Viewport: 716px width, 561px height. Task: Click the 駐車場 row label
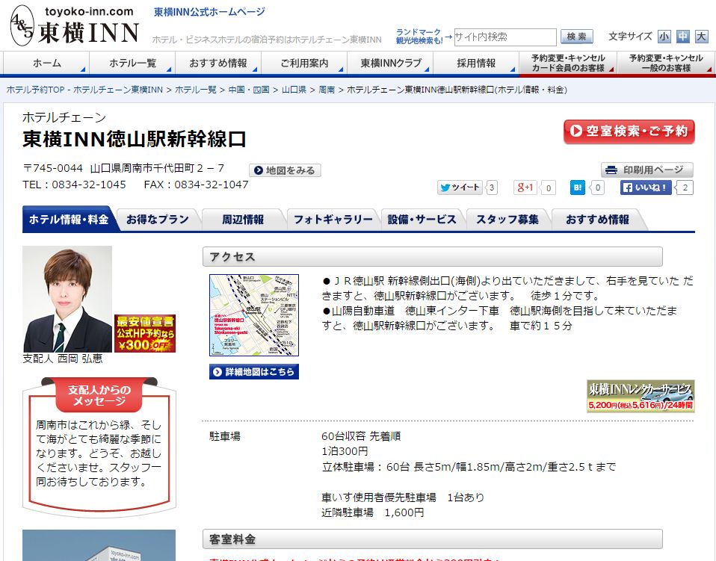225,436
